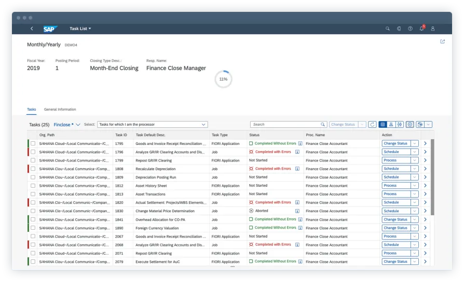Image resolution: width=464 pixels, height=282 pixels.
Task: Check the box for task 1795
Action: [x=33, y=144]
